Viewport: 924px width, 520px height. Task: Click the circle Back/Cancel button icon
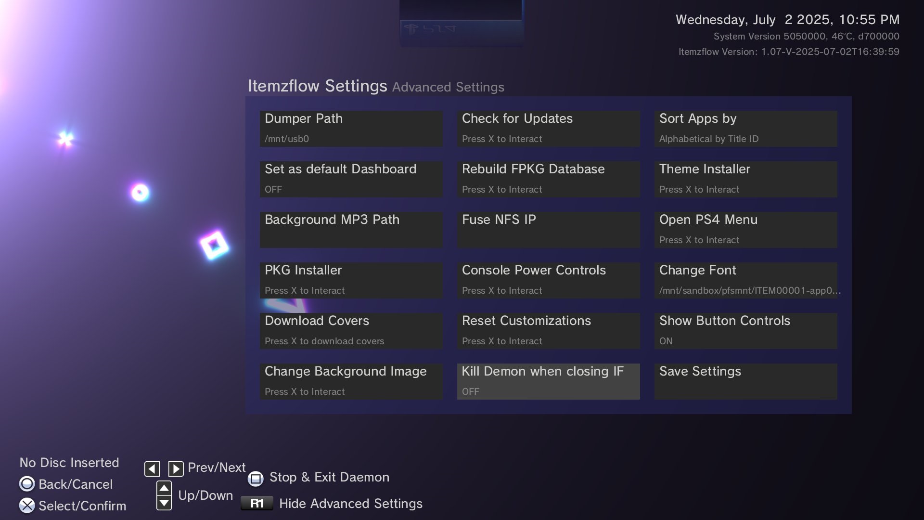pyautogui.click(x=27, y=483)
